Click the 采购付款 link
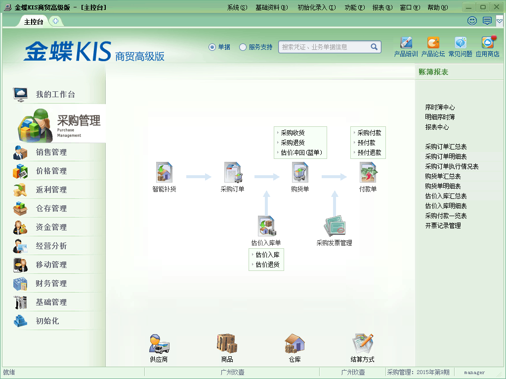Viewport: 506px width, 379px height. (369, 133)
